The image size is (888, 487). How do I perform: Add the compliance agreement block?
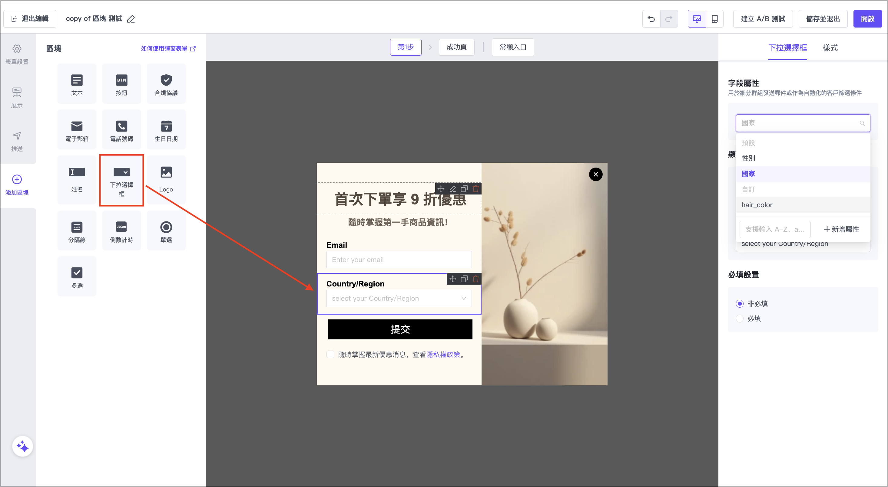point(166,84)
